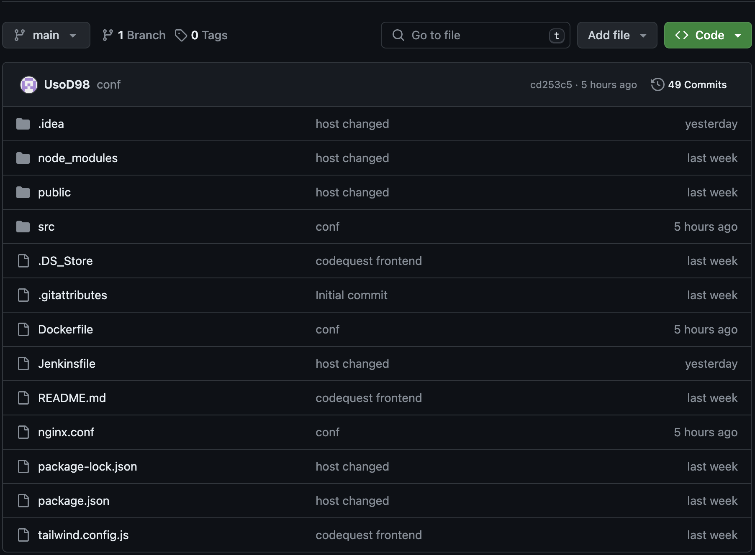This screenshot has width=755, height=555.
Task: Click the src folder icon
Action: (23, 227)
